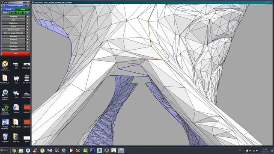Select the yellow folder icon in second row
The height and width of the screenshot is (154, 274).
click(x=5, y=79)
